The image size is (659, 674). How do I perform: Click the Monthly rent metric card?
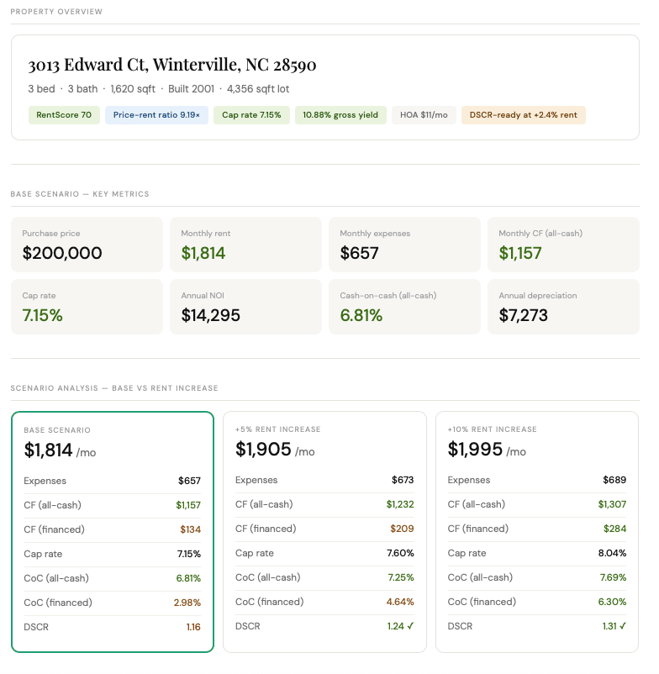[x=245, y=245]
